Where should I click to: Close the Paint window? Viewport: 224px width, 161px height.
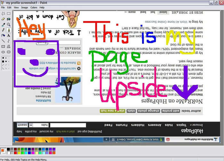[221, 3]
